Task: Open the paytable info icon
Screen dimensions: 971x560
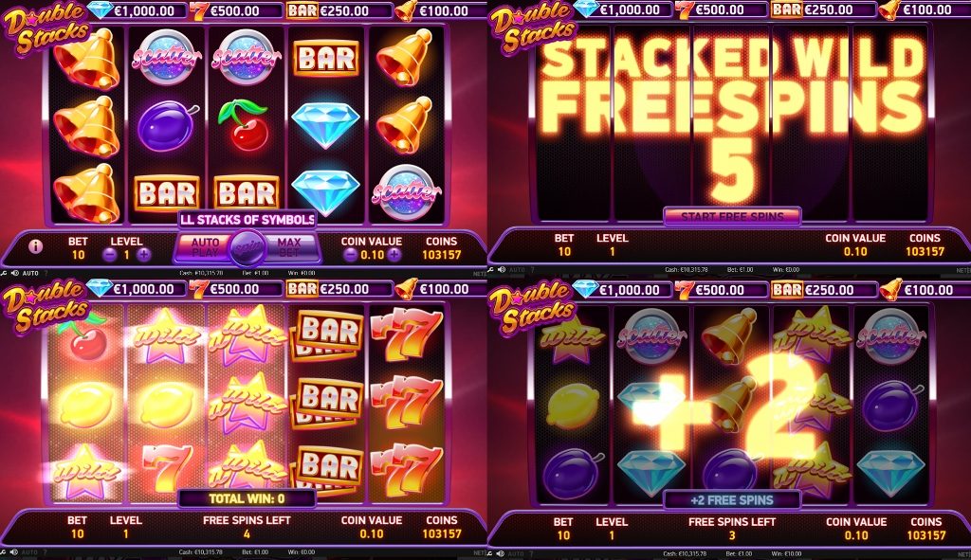Action: [x=35, y=246]
